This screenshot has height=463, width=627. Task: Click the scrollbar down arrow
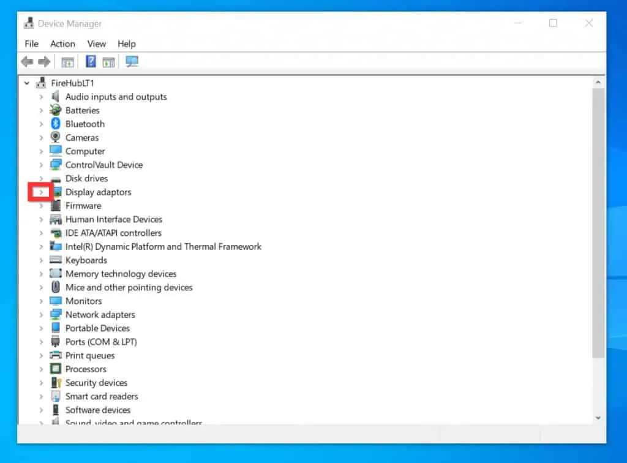tap(598, 417)
